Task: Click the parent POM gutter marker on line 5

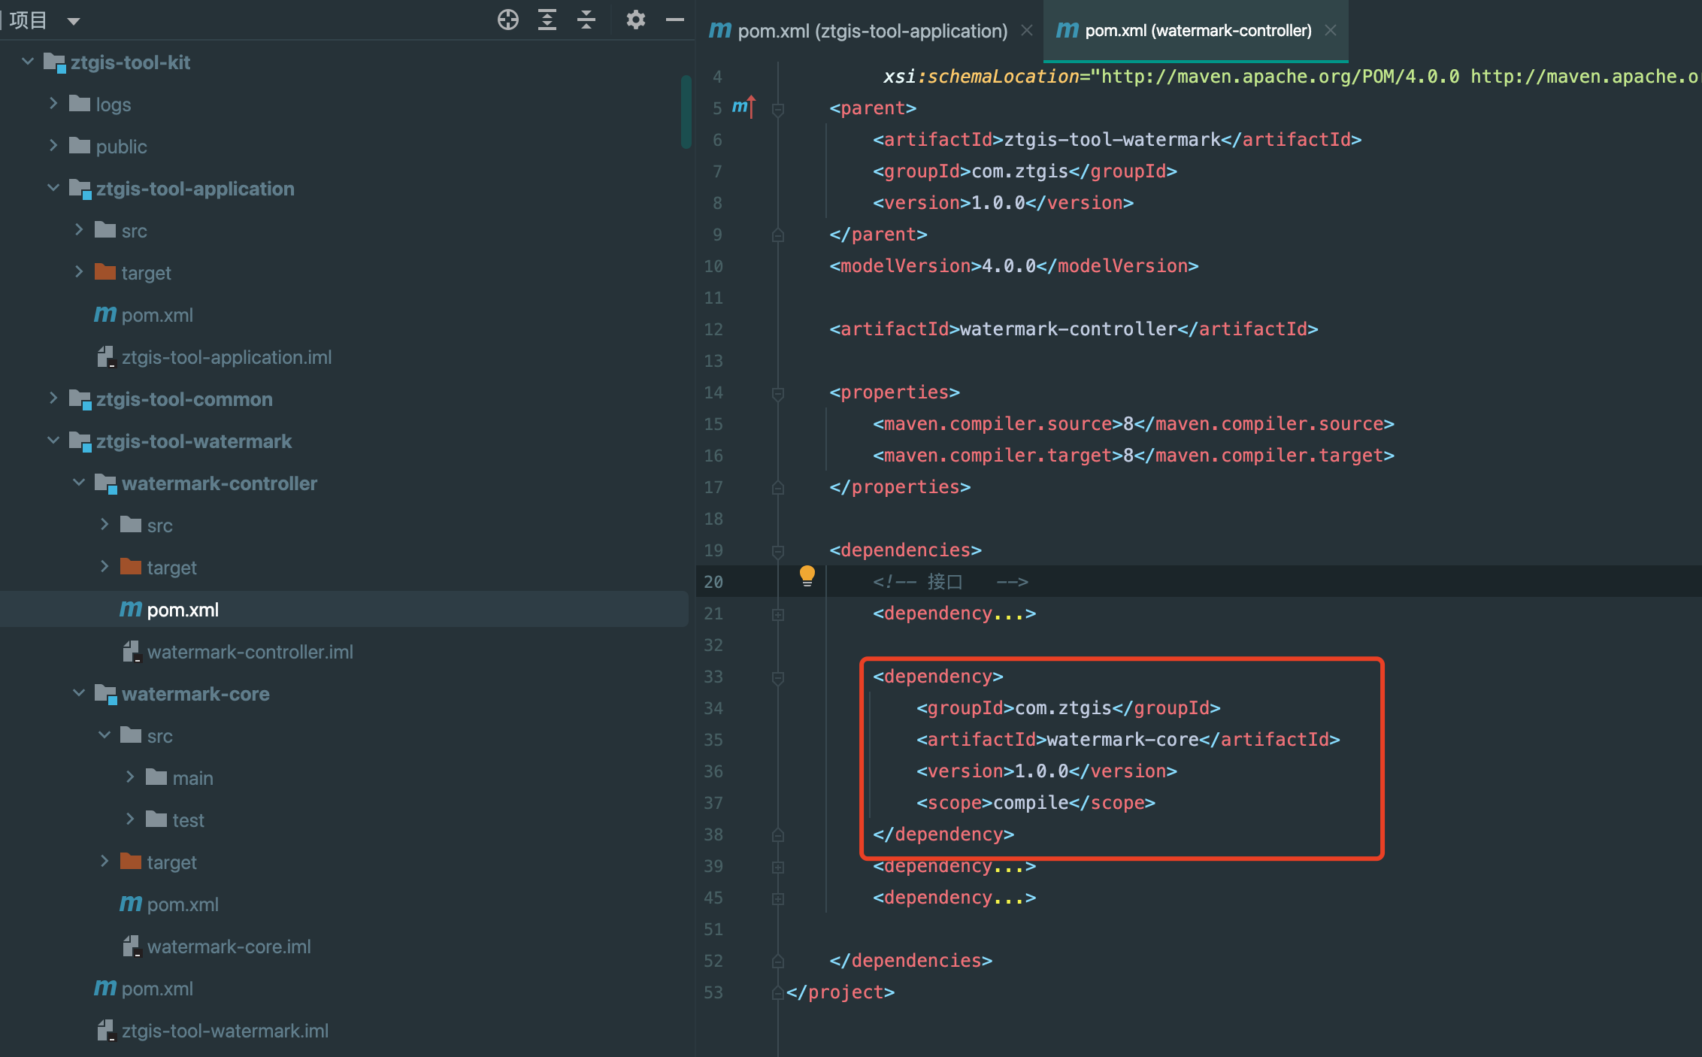Action: tap(743, 108)
